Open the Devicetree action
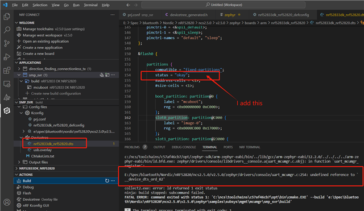 tap(31, 200)
